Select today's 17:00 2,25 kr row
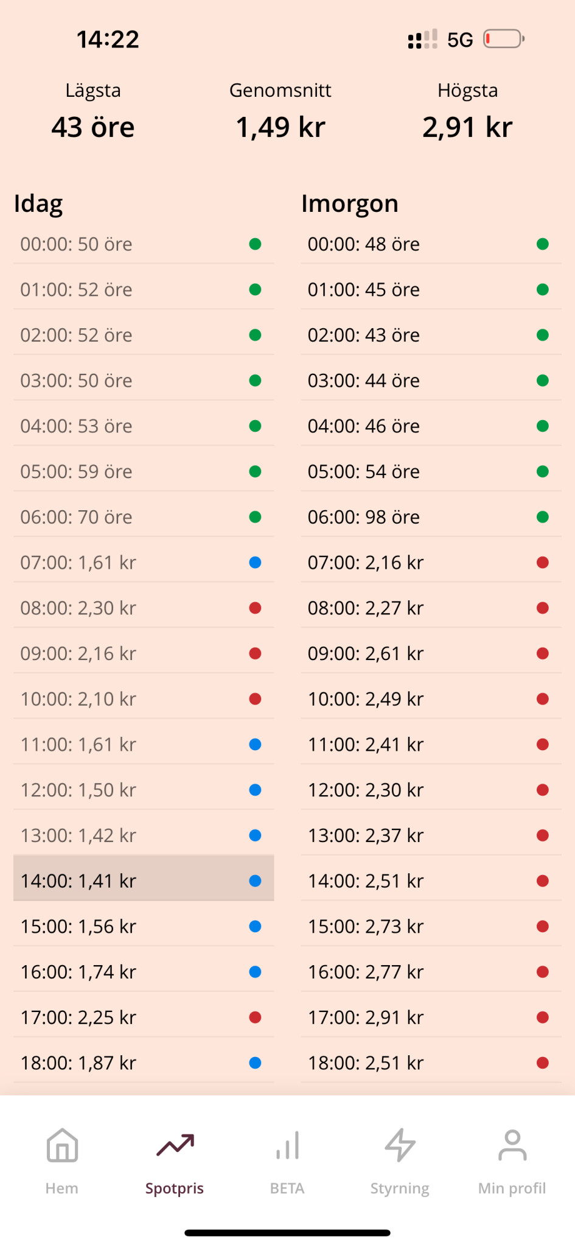The width and height of the screenshot is (575, 1247). 144,1017
